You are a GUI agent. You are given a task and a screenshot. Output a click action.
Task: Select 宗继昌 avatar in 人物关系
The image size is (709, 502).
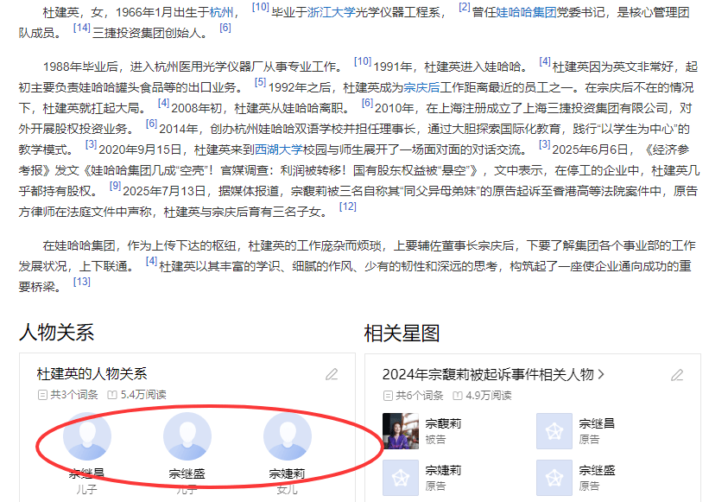pyautogui.click(x=87, y=436)
